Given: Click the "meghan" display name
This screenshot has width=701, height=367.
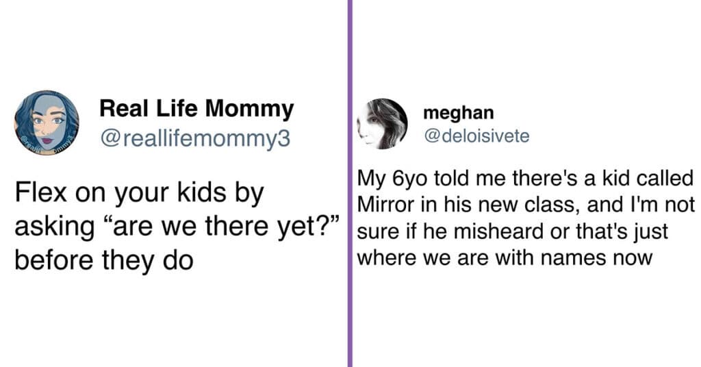Looking at the screenshot, I should (458, 113).
